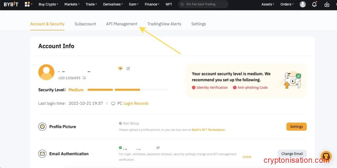Viewport: 337px width, 168px height.
Task: Select the Account & Security tab
Action: (x=47, y=24)
